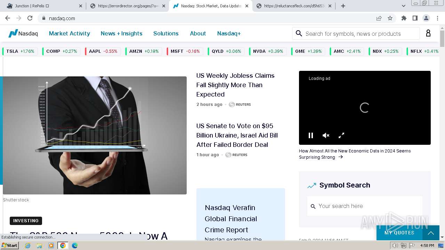
Task: Bookmark this page with star icon
Action: click(390, 18)
